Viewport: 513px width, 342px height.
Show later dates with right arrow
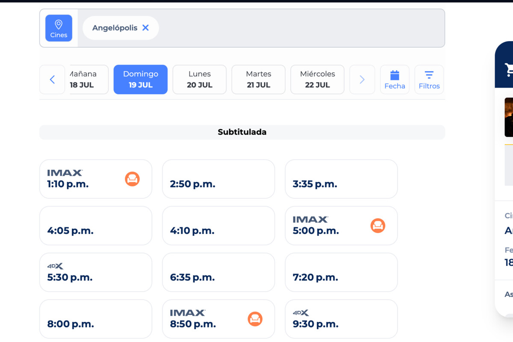tap(362, 80)
